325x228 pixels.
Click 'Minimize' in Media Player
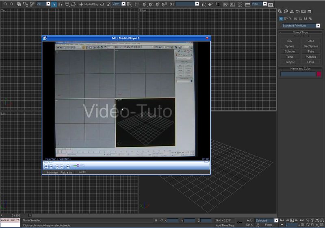[52, 172]
